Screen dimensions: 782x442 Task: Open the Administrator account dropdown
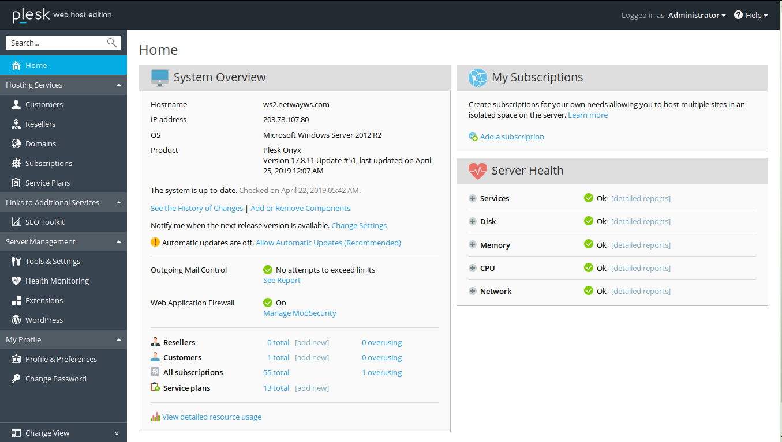(697, 15)
